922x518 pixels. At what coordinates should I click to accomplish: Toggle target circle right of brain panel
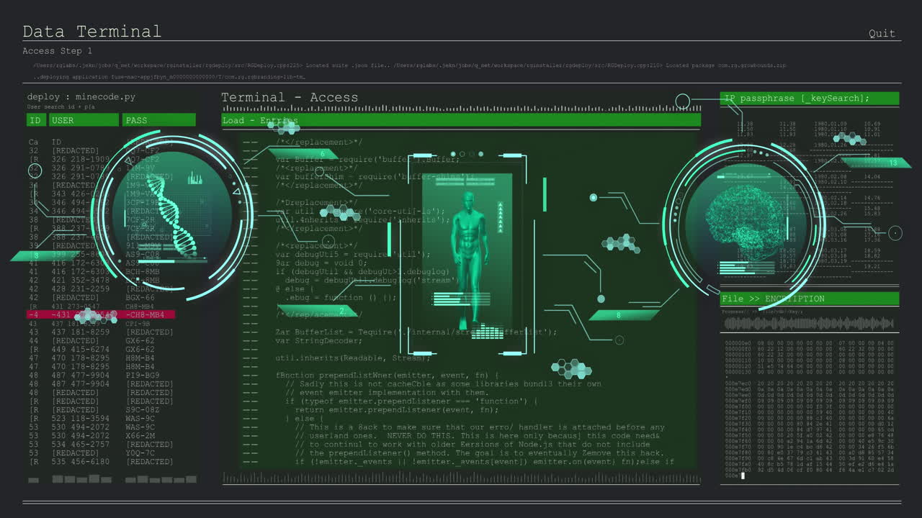(x=895, y=232)
